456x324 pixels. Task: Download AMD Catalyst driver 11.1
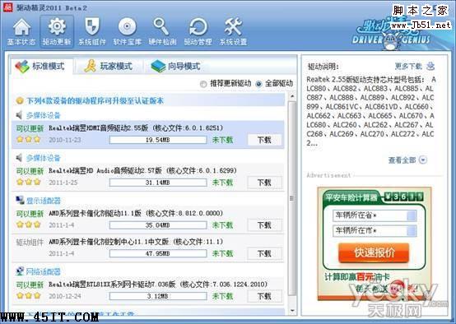[x=264, y=225]
